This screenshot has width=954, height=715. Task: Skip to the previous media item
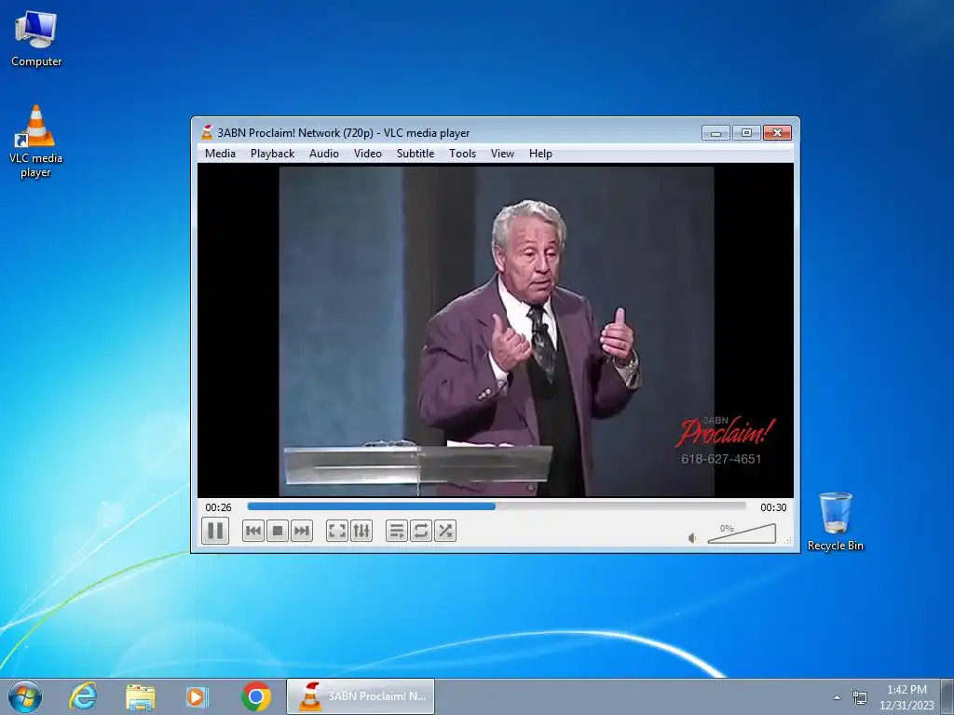point(253,531)
